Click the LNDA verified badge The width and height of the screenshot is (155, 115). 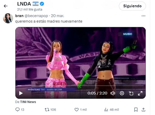(42, 4)
